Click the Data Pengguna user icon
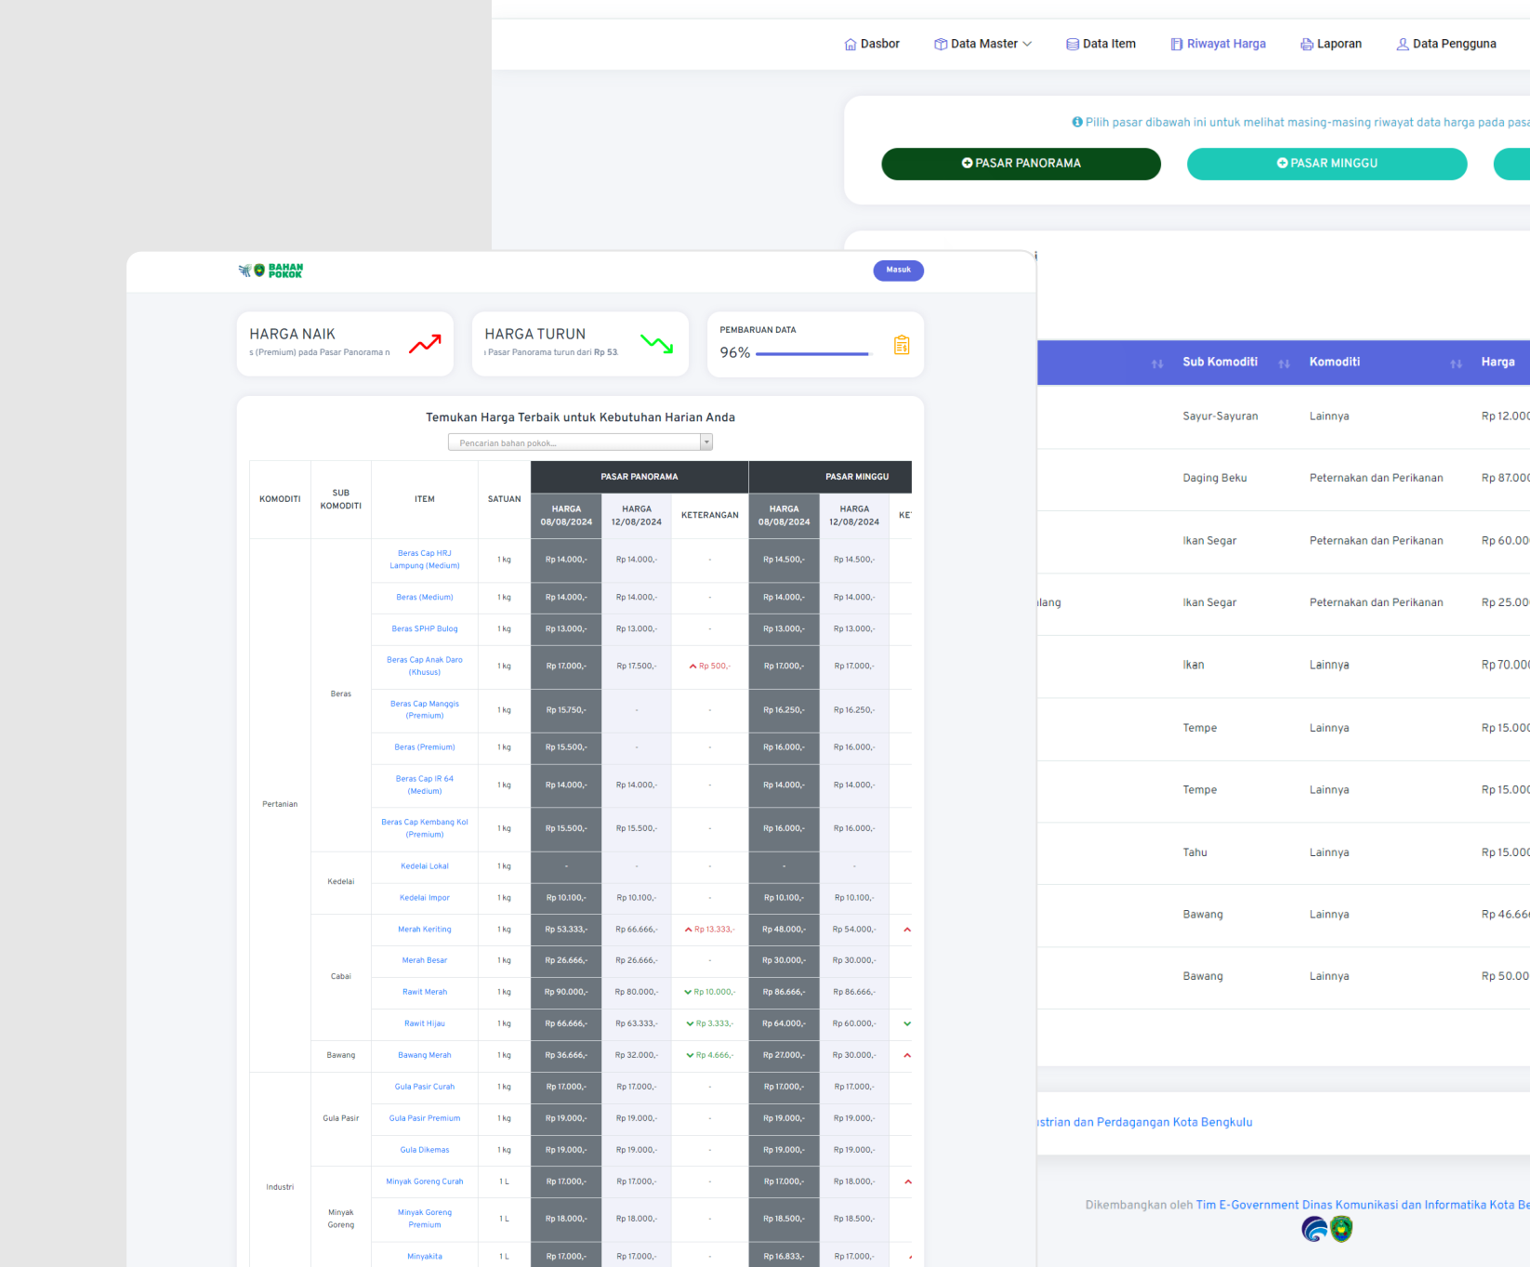The image size is (1530, 1267). (x=1403, y=44)
